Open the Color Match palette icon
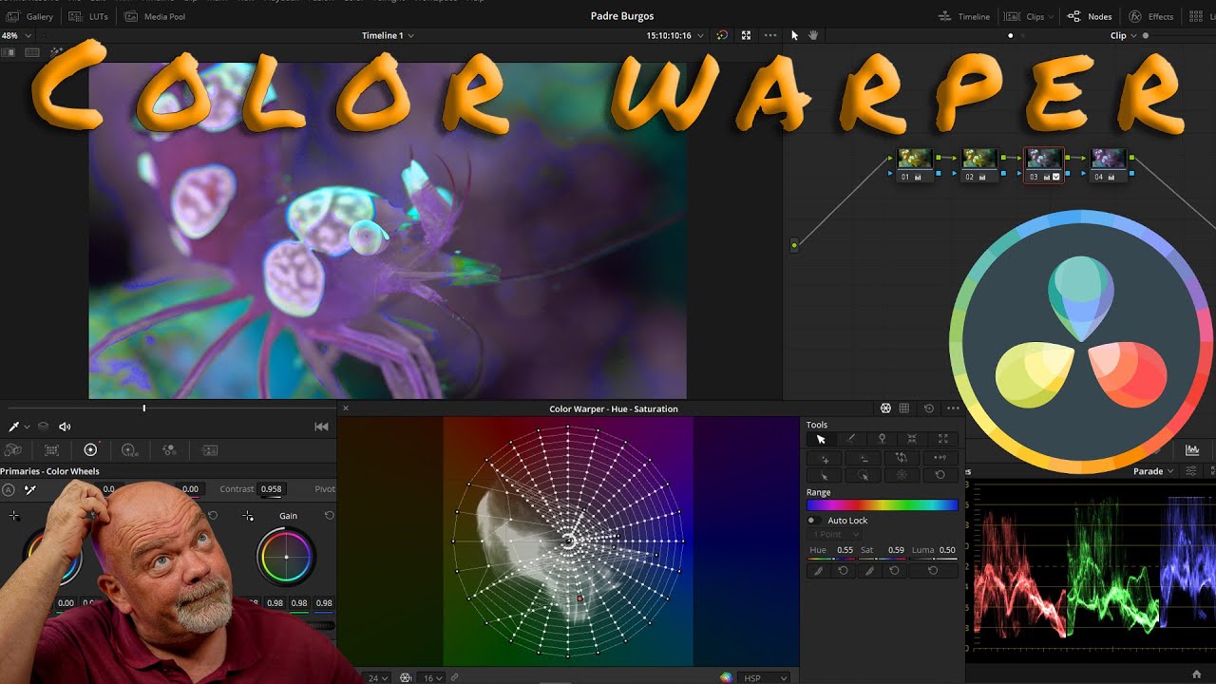Screen dimensions: 1216x684 coord(52,450)
